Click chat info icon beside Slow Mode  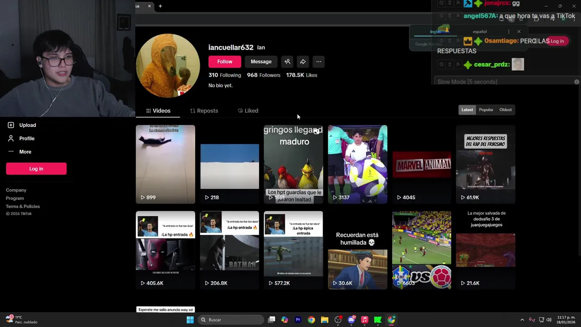click(x=576, y=82)
